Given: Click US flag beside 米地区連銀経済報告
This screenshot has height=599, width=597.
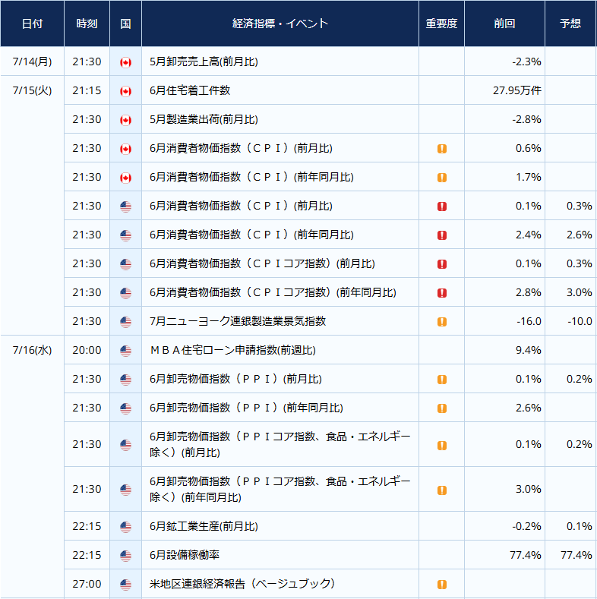Looking at the screenshot, I should (125, 585).
